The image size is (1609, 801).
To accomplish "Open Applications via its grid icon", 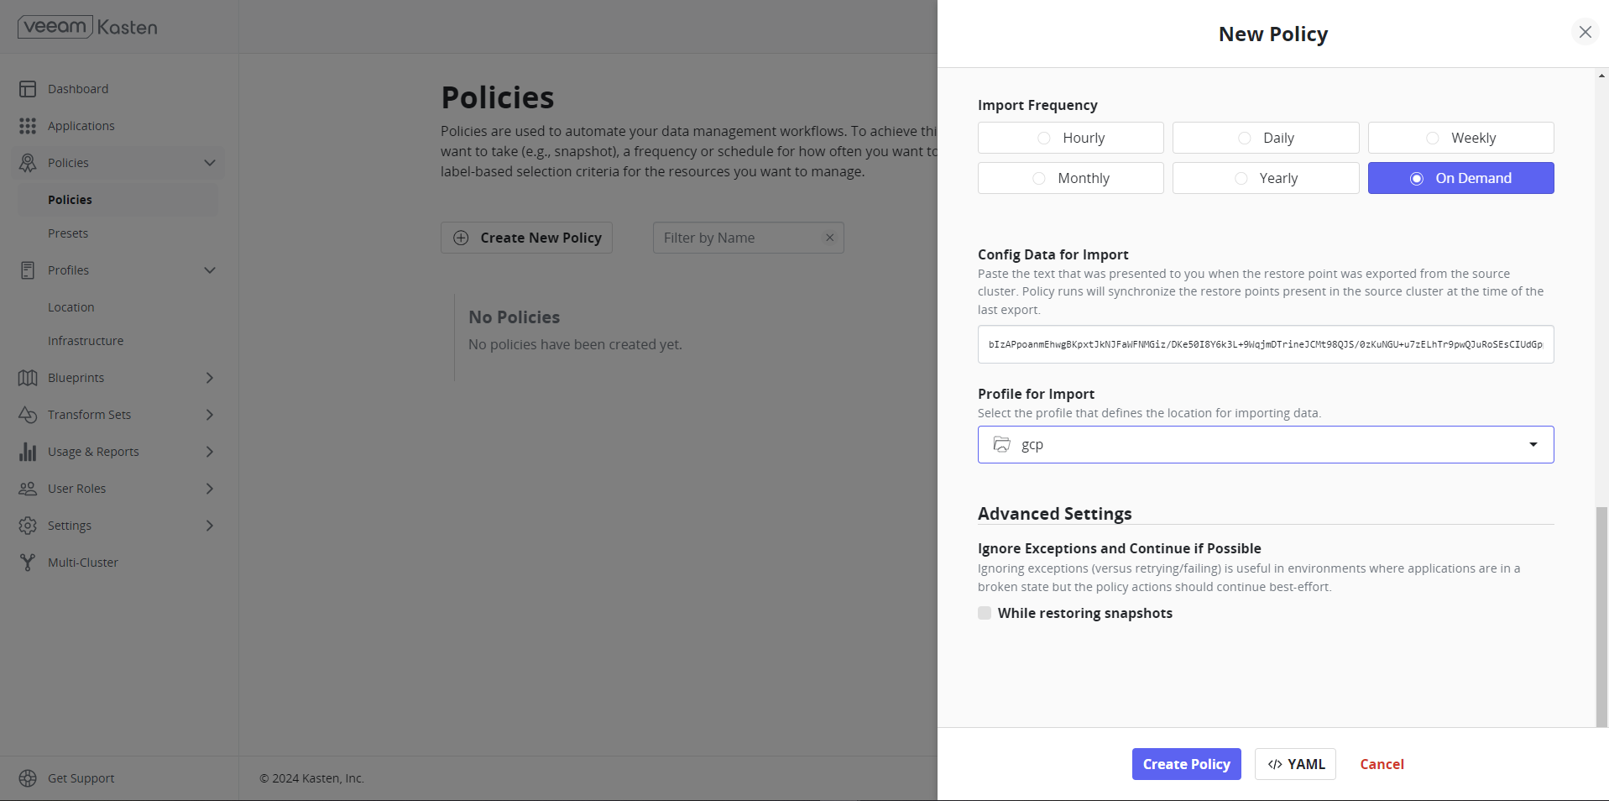I will 28,126.
